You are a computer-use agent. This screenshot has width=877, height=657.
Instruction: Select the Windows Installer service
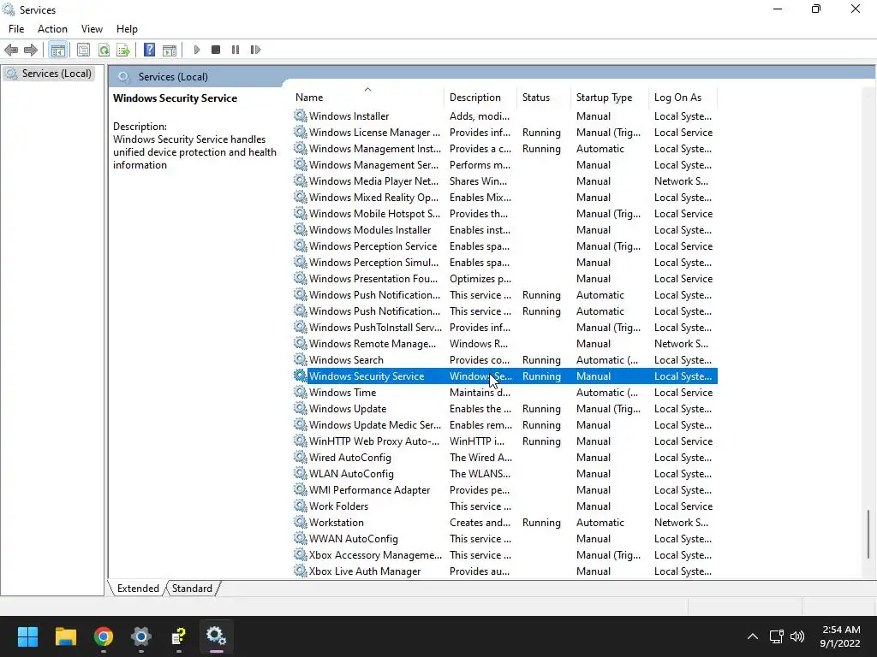505,116
